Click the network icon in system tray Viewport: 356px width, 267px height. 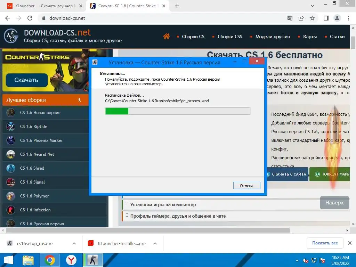pyautogui.click(x=314, y=261)
